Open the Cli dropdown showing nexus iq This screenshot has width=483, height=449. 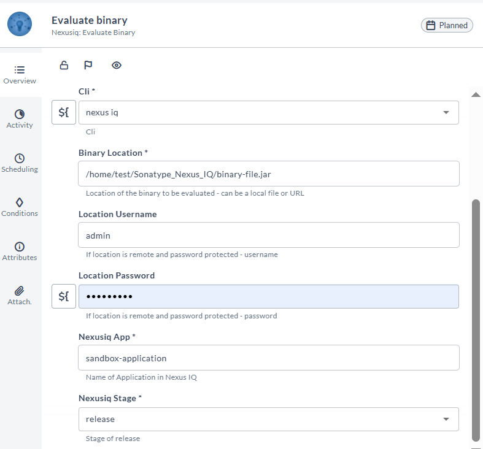269,112
